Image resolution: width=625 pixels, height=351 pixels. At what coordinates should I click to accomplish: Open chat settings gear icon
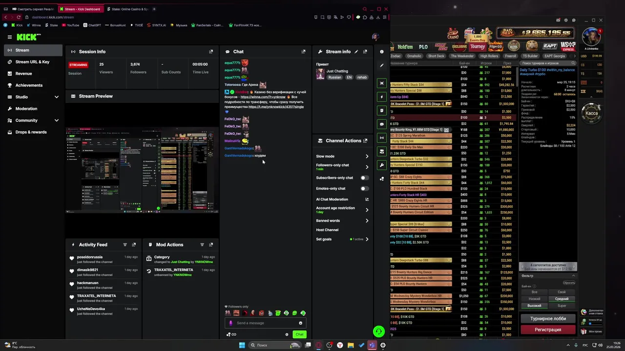click(x=287, y=334)
